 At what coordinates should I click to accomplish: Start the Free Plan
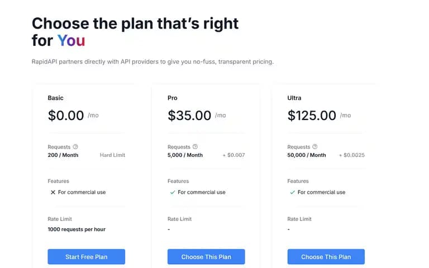(86, 256)
